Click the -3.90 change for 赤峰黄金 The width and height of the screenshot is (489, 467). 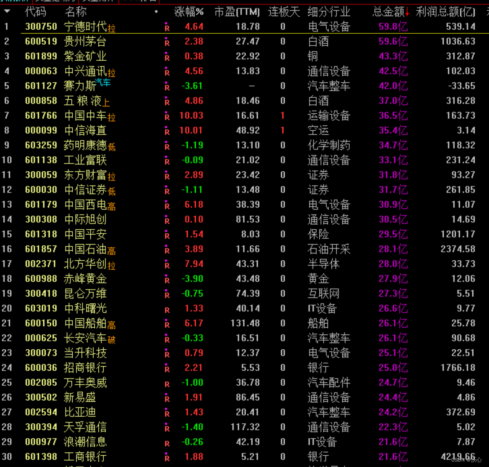(x=192, y=279)
